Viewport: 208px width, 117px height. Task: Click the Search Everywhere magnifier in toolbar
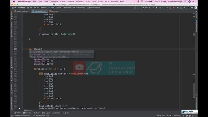[189, 8]
